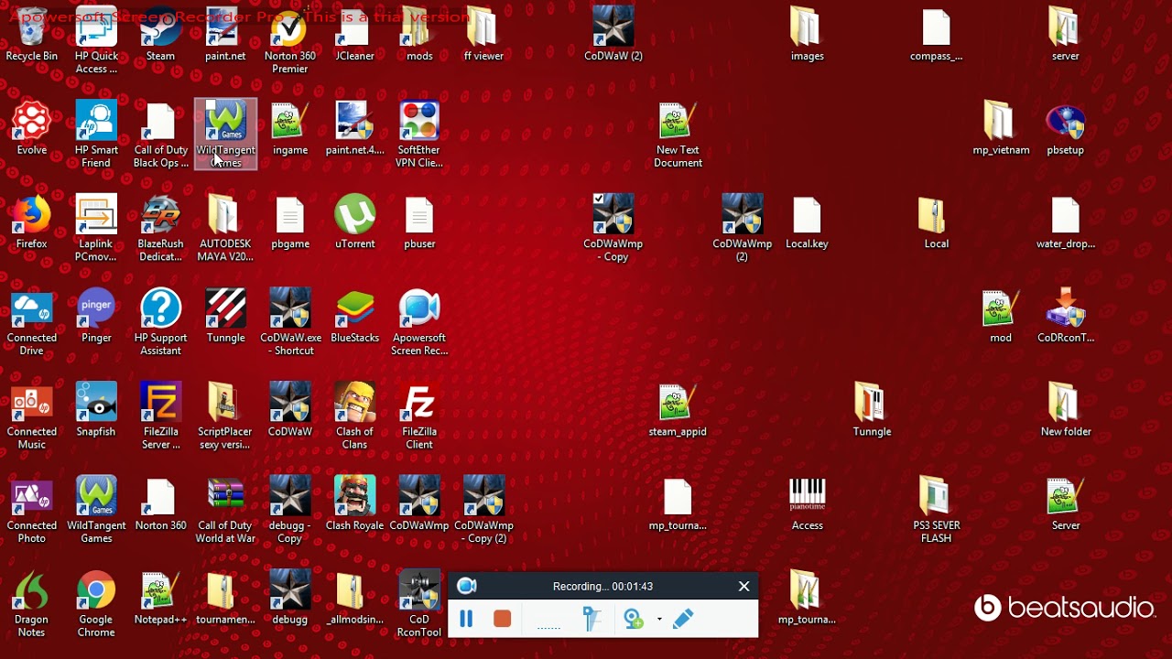The image size is (1172, 659).
Task: Open the recorder toolbar's flag tool
Action: 593,620
